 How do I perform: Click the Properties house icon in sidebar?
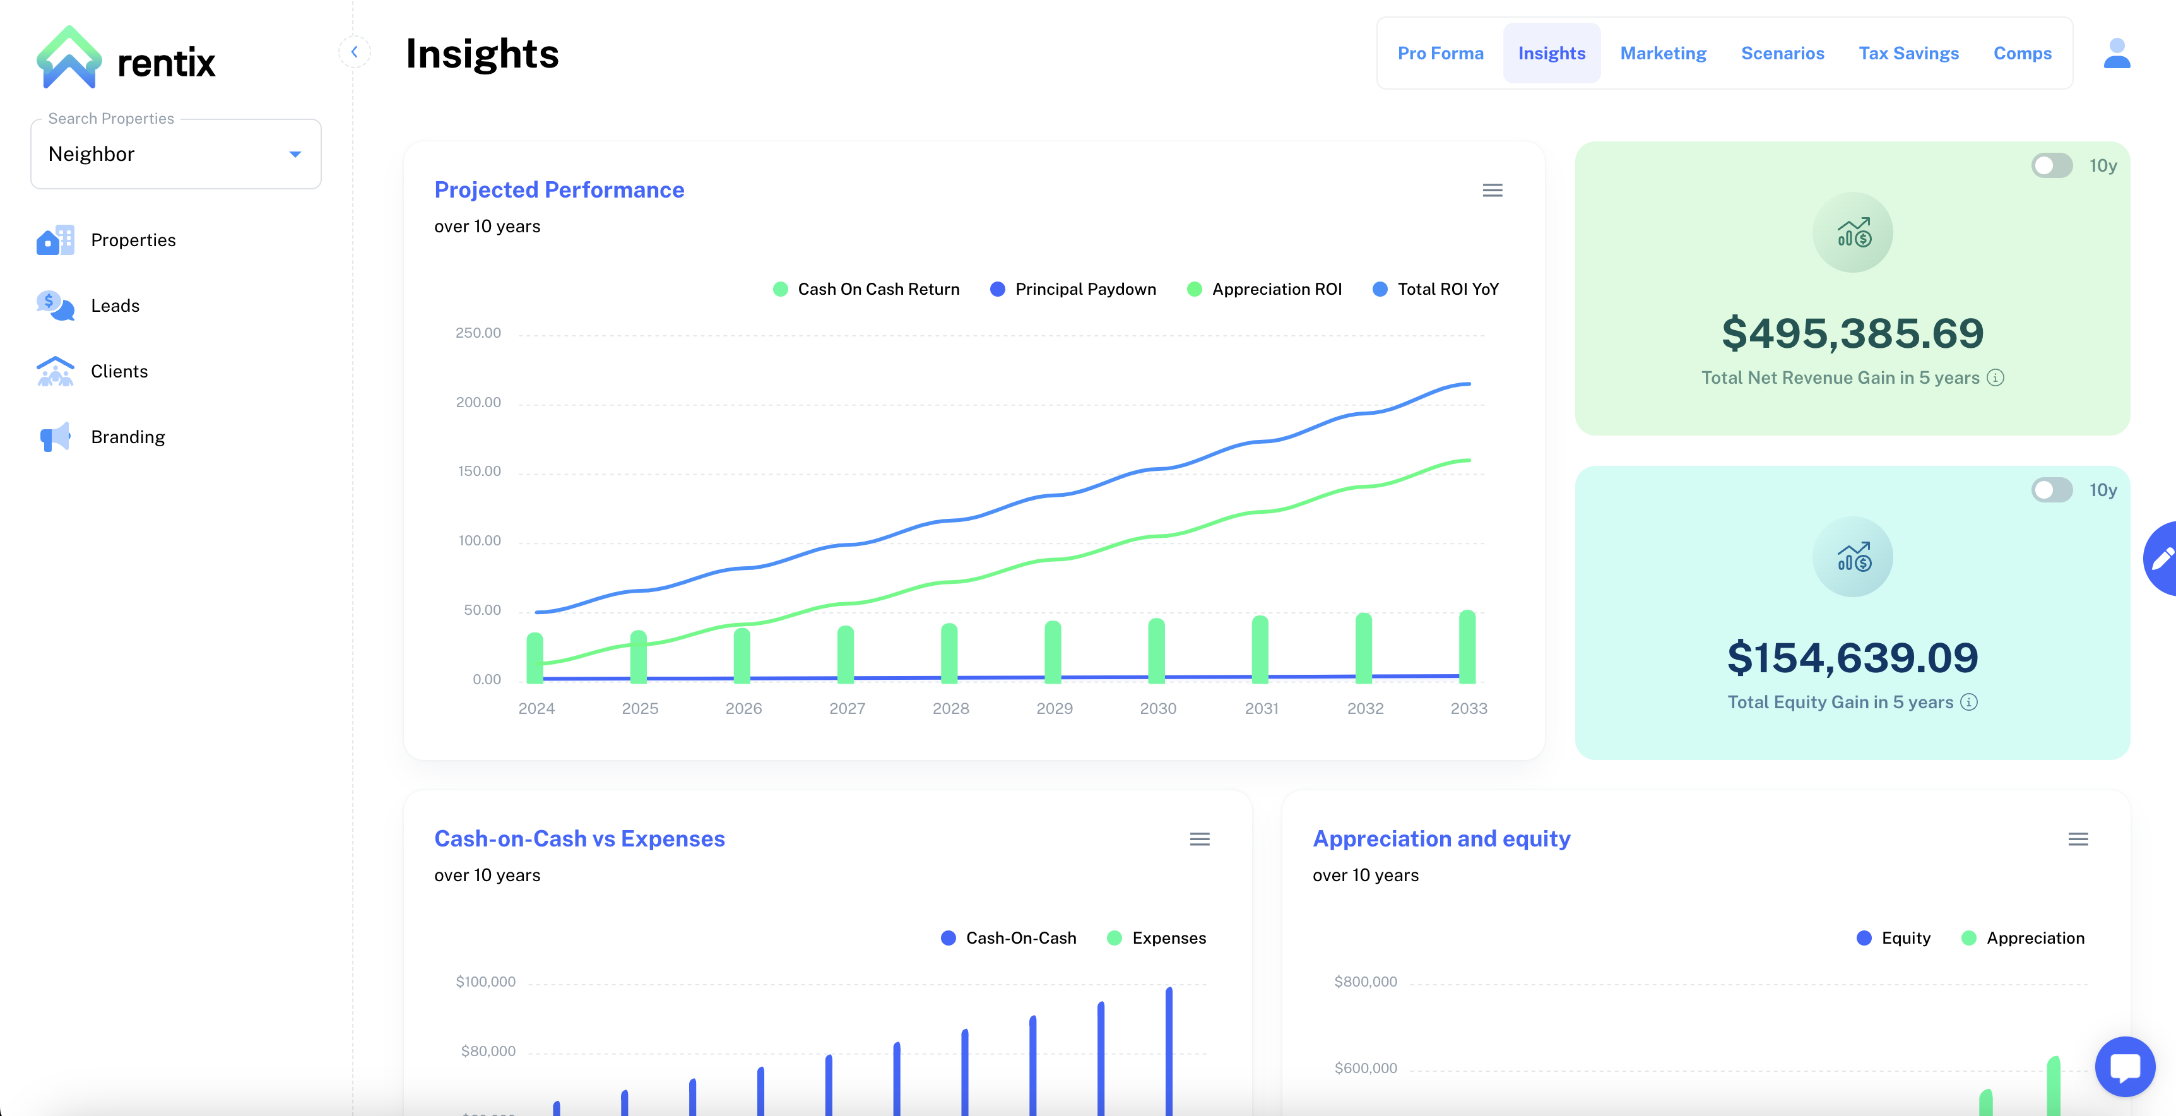pyautogui.click(x=55, y=240)
